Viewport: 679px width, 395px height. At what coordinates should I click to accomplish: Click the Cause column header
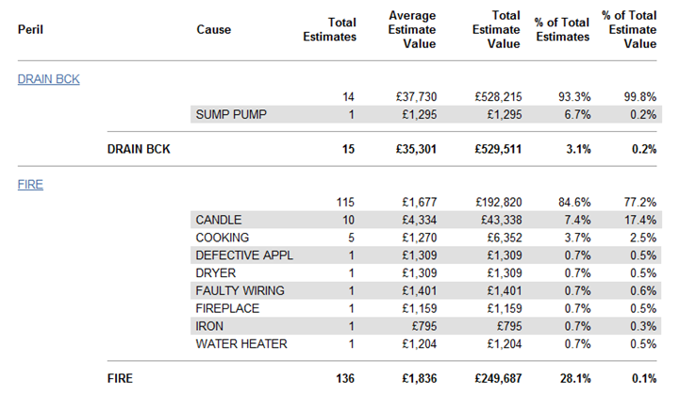[x=213, y=29]
